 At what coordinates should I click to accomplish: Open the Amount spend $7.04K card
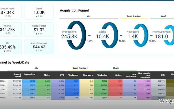[x=10, y=12]
